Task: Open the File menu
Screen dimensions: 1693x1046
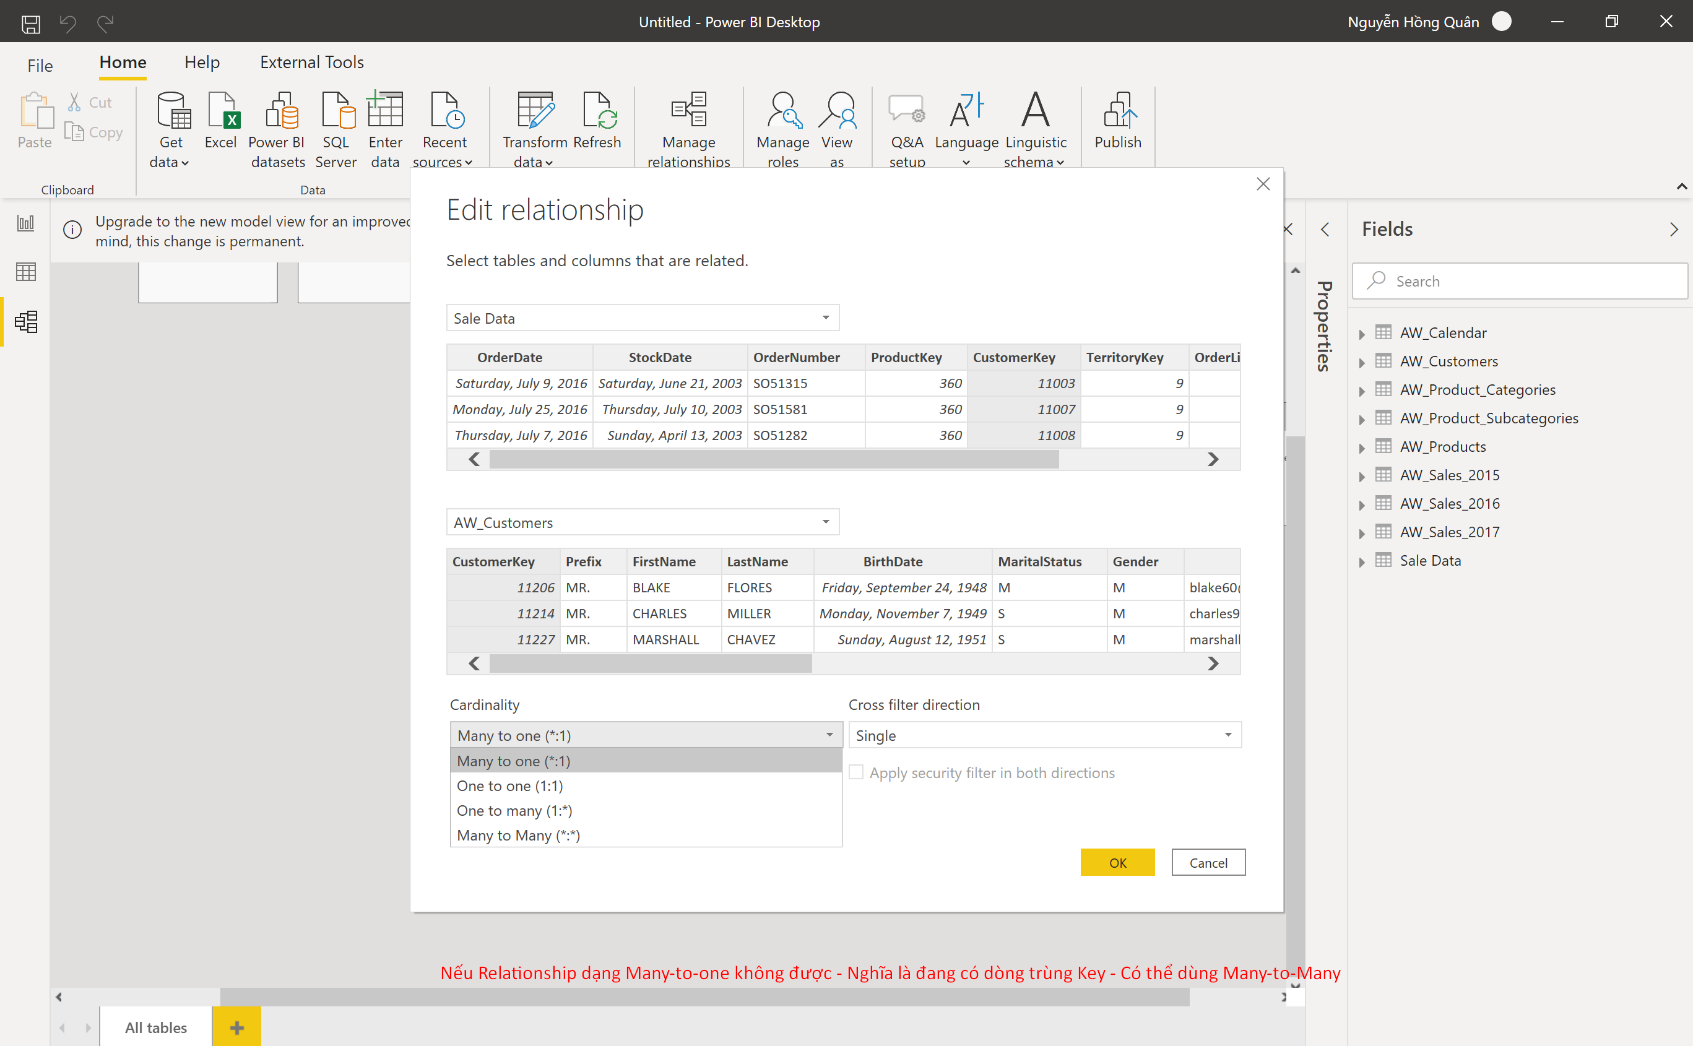Action: tap(40, 65)
